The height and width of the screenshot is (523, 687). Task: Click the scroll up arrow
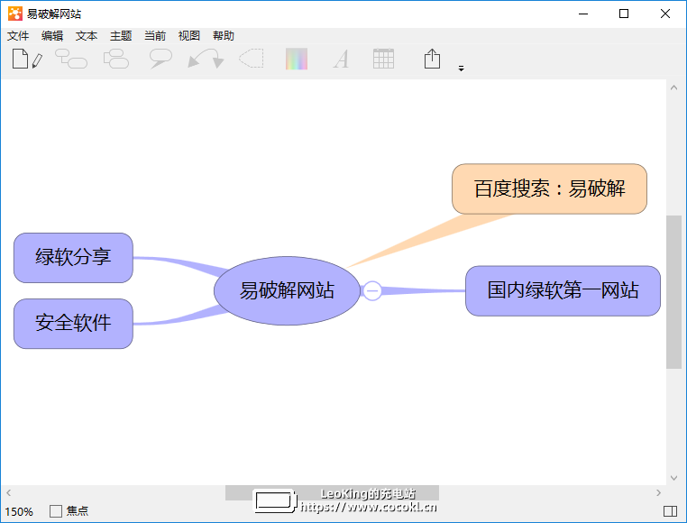pos(673,87)
